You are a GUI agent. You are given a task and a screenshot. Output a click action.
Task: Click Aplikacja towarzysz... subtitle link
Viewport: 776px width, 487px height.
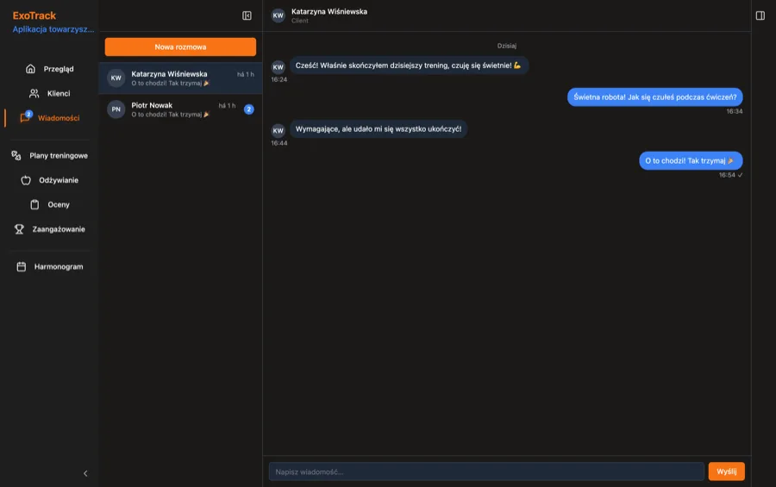pos(53,29)
